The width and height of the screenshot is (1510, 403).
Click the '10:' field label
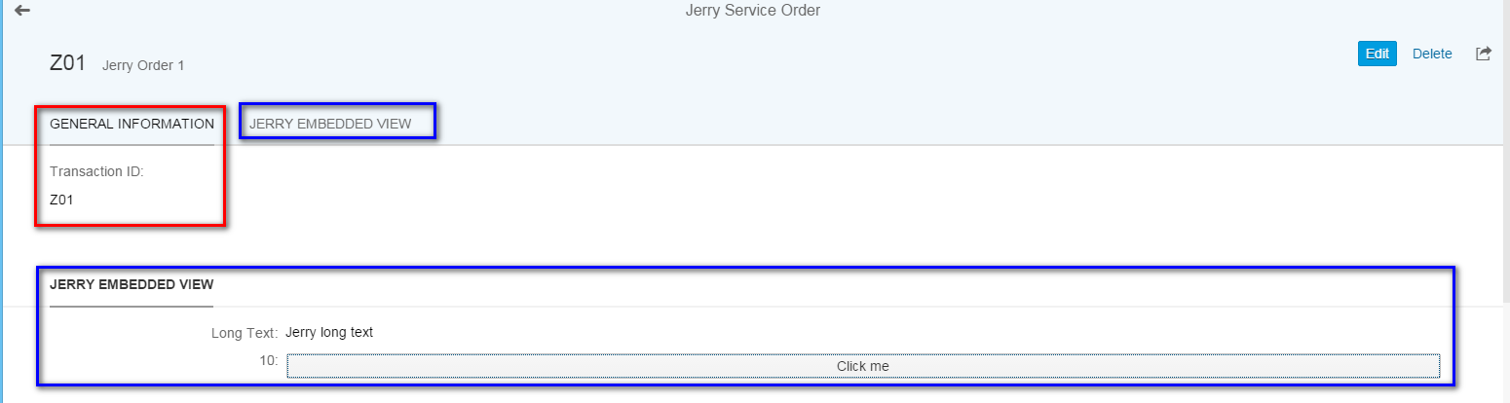pos(269,361)
